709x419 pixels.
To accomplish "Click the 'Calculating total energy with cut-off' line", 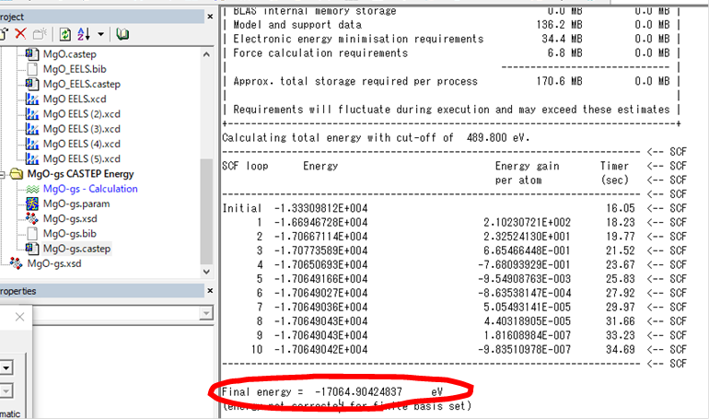I will (376, 137).
